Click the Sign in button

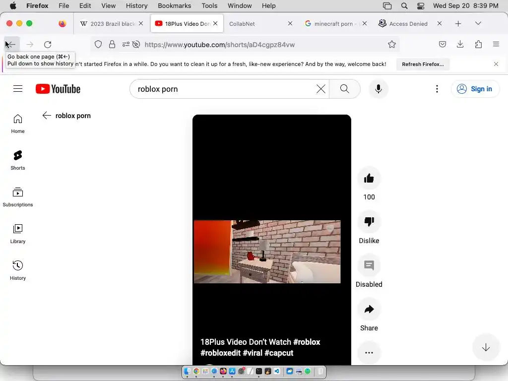pyautogui.click(x=475, y=89)
